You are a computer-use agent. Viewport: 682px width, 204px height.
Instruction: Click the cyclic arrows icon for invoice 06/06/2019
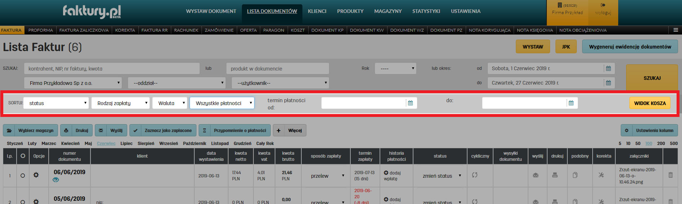pyautogui.click(x=475, y=175)
